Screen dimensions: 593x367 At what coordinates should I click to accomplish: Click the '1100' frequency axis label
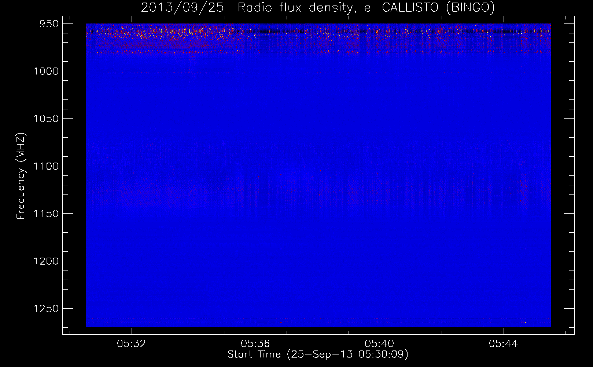tap(46, 166)
